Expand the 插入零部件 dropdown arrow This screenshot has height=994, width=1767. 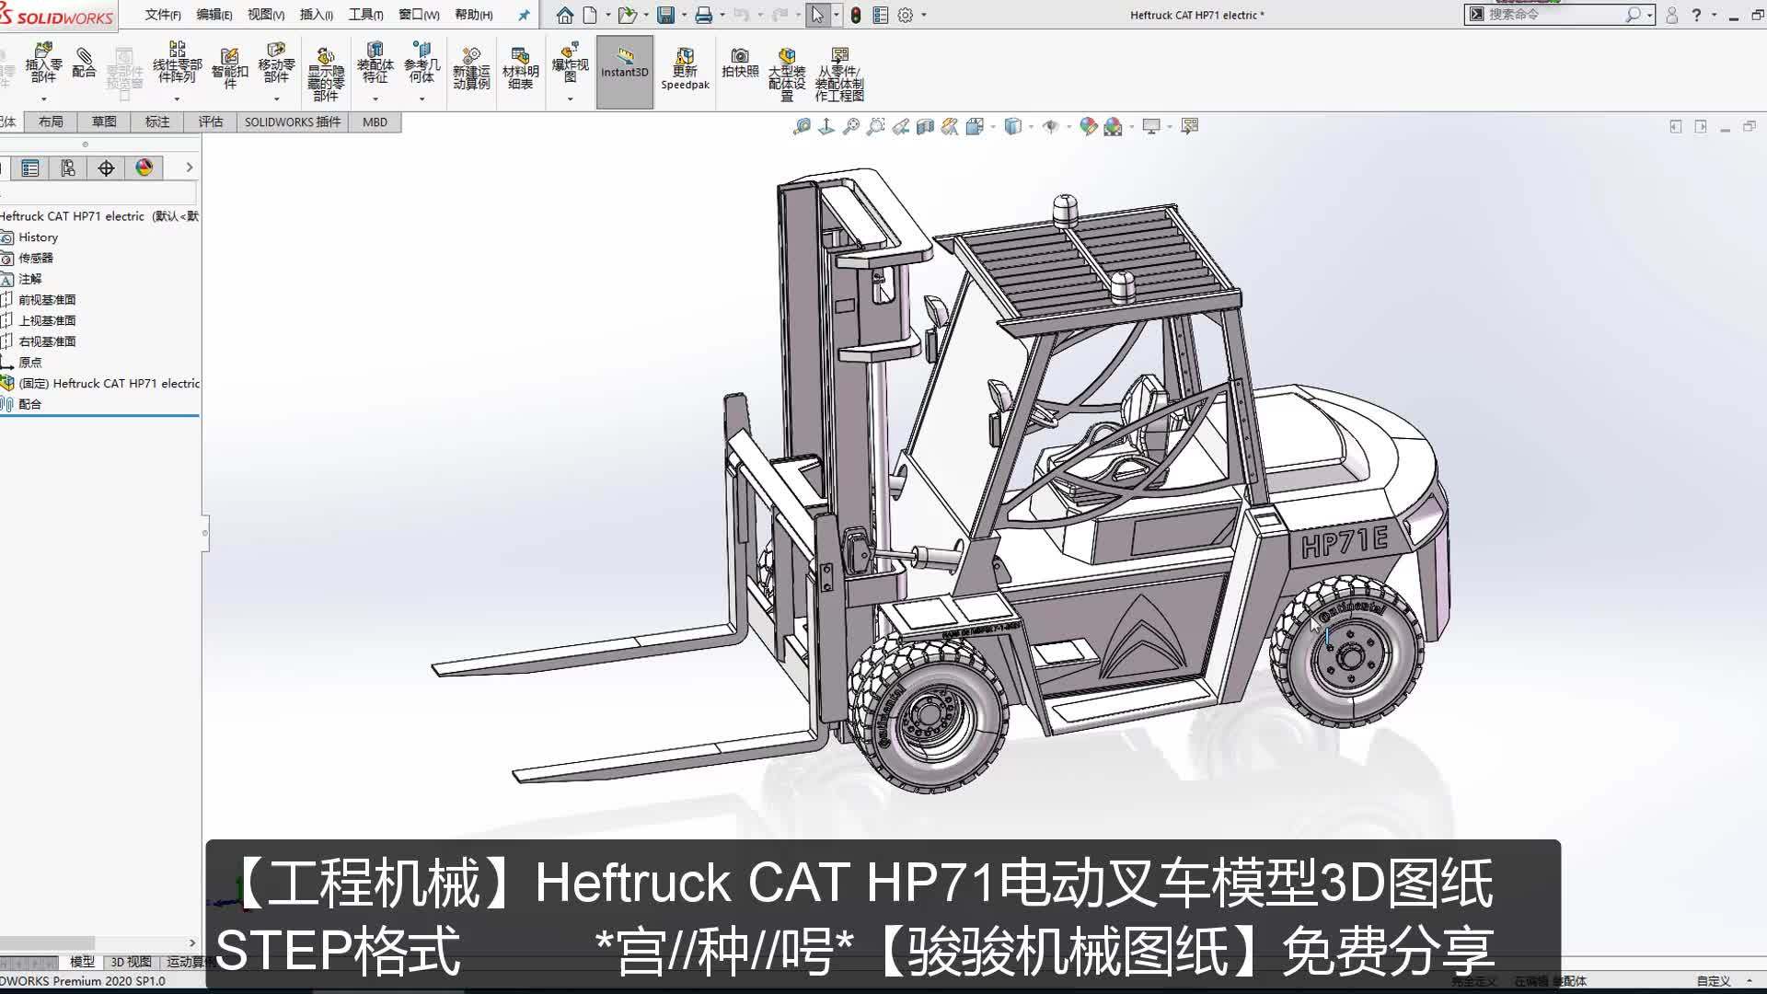click(x=44, y=99)
